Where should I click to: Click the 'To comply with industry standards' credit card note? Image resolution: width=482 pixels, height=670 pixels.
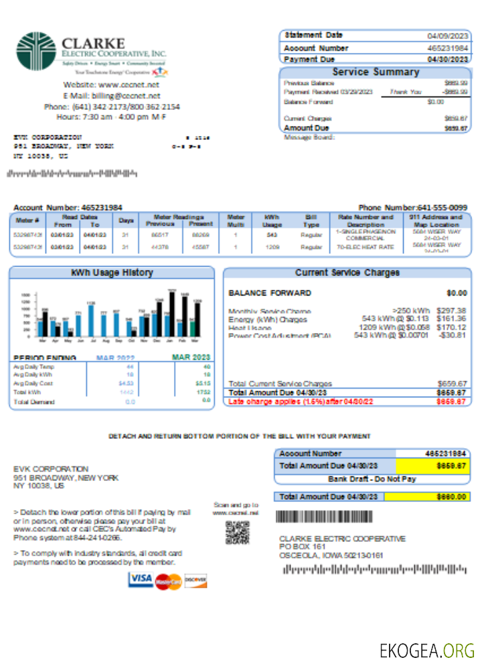click(98, 557)
